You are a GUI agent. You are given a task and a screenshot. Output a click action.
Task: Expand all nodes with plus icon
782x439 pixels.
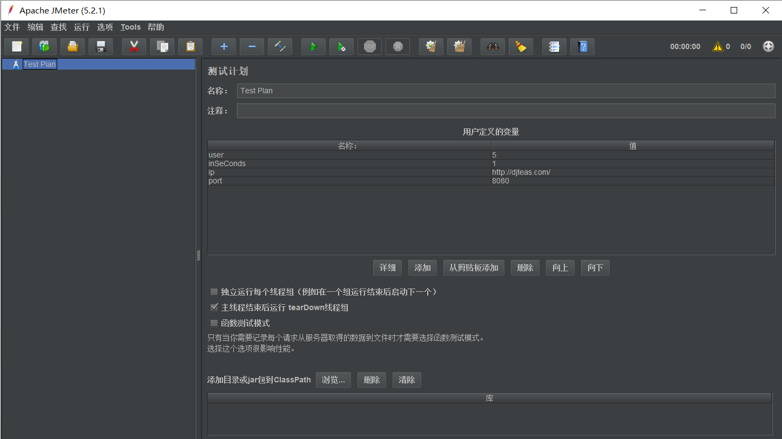click(x=224, y=46)
